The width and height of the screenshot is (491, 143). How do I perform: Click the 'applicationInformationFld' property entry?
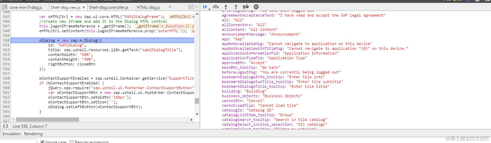[x=280, y=53]
